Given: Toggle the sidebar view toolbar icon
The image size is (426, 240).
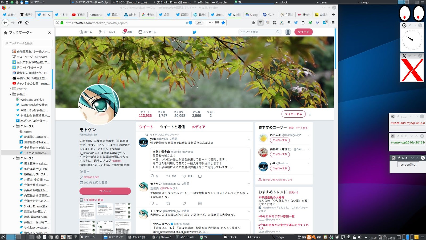Looking at the screenshot, I should [260, 23].
